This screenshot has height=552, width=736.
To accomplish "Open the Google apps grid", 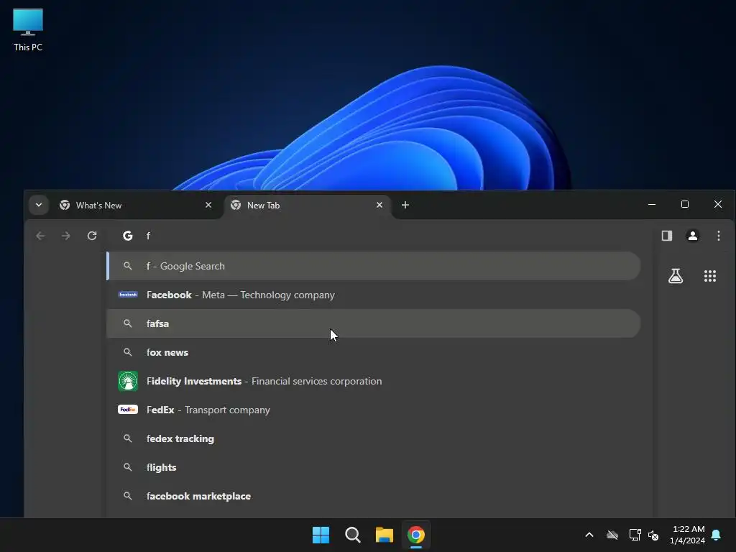I will [710, 276].
